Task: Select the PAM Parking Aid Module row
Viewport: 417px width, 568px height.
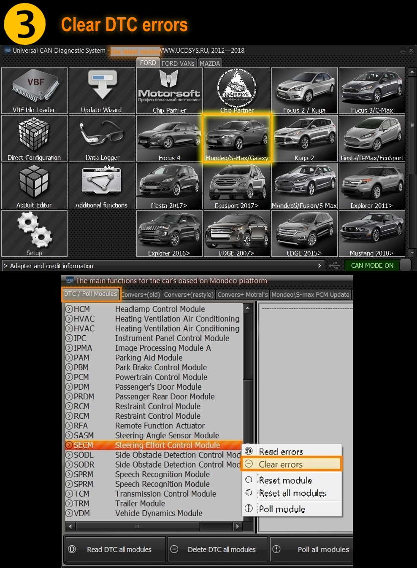Action: (154, 358)
